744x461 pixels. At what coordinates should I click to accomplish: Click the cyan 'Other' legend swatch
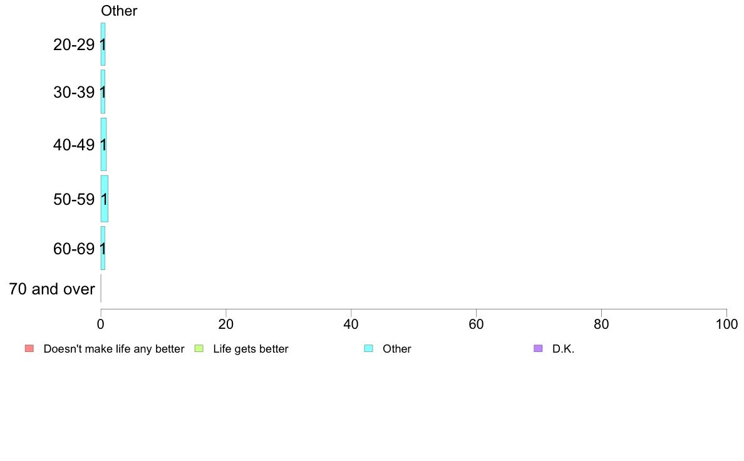point(368,348)
